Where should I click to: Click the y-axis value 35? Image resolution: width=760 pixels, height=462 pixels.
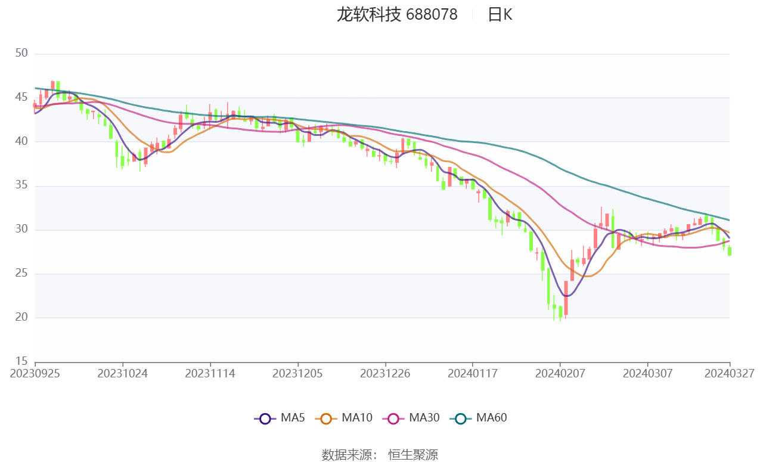[x=21, y=186]
